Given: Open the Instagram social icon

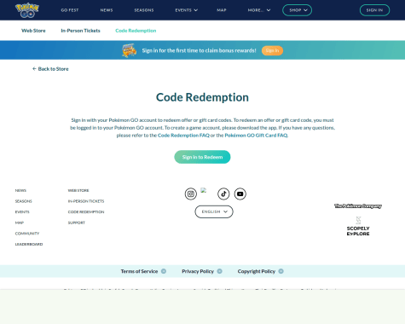Looking at the screenshot, I should (x=191, y=194).
